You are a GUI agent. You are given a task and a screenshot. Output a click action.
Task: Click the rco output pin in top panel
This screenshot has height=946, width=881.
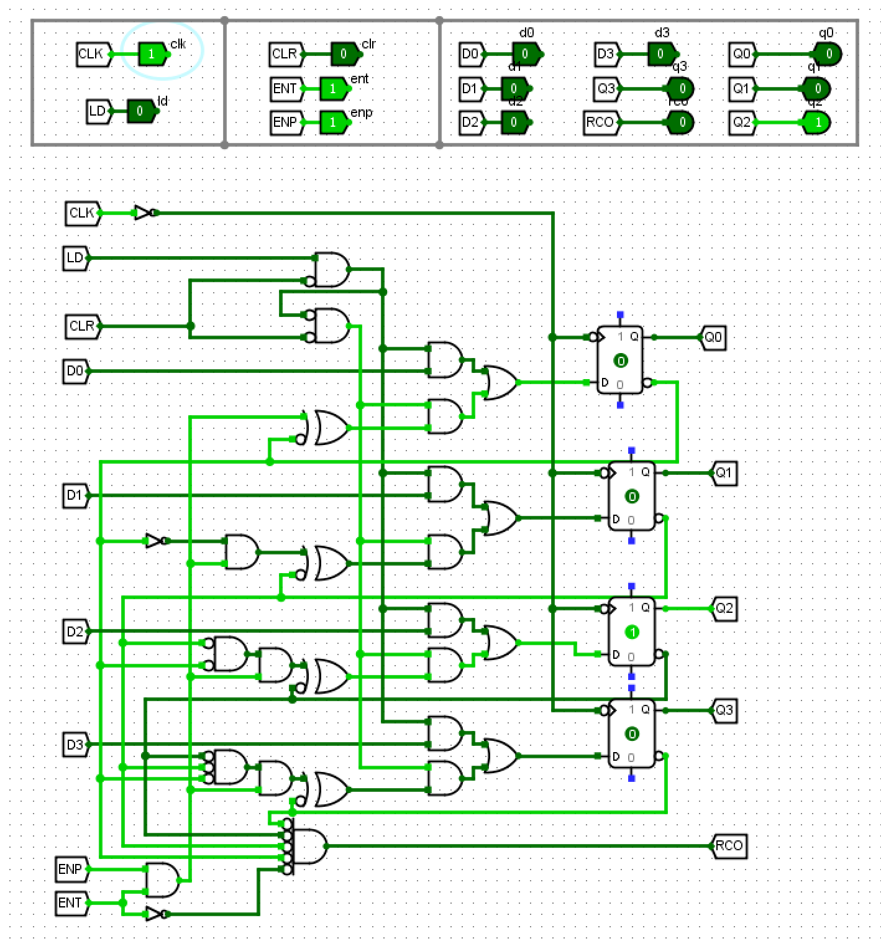(x=680, y=122)
